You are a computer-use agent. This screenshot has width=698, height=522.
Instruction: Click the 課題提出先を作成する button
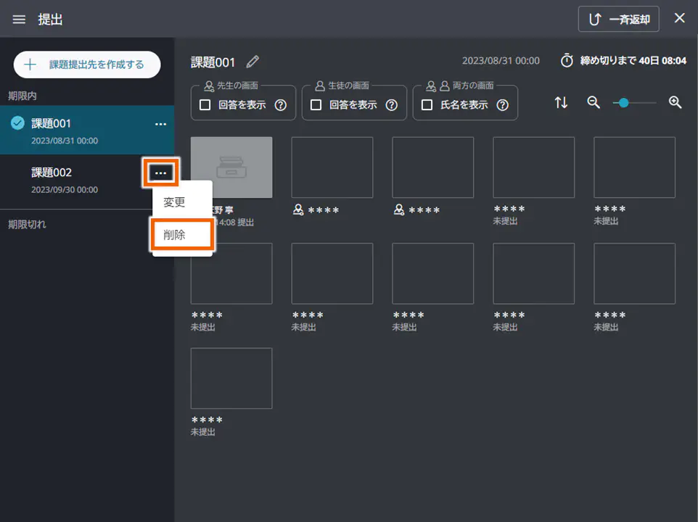pyautogui.click(x=86, y=65)
